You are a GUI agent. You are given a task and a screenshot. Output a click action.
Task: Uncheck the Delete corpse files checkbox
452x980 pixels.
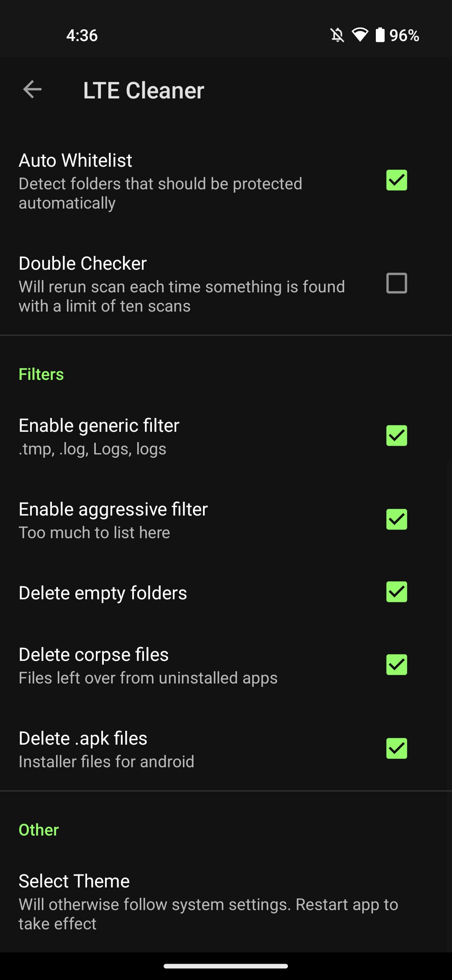pyautogui.click(x=396, y=665)
